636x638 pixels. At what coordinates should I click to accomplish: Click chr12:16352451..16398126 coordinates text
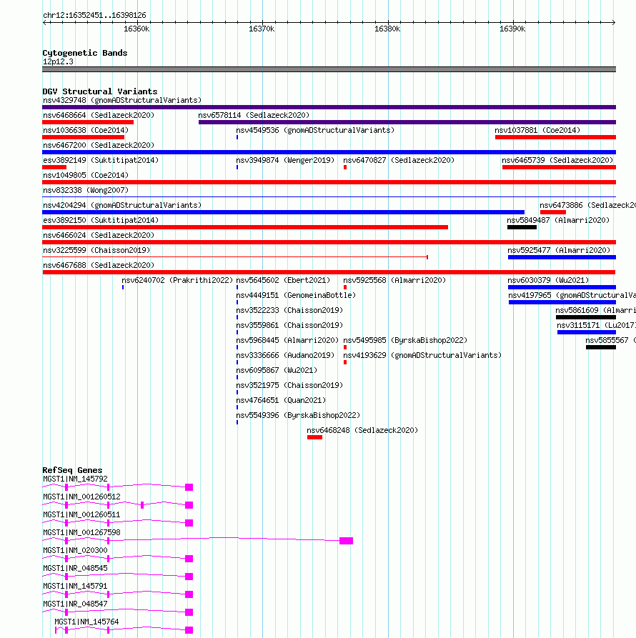94,16
